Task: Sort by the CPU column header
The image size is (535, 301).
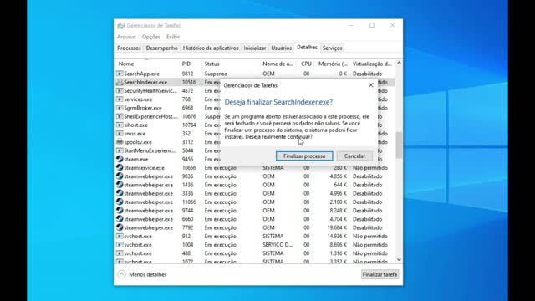Action: point(306,64)
